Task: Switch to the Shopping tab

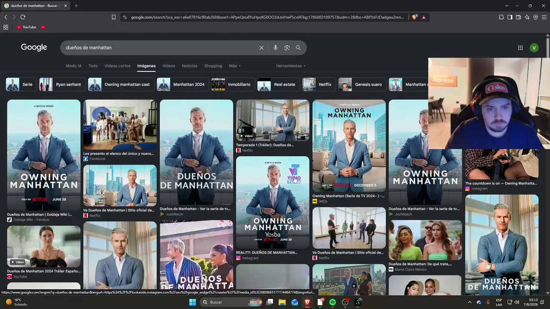Action: 213,66
